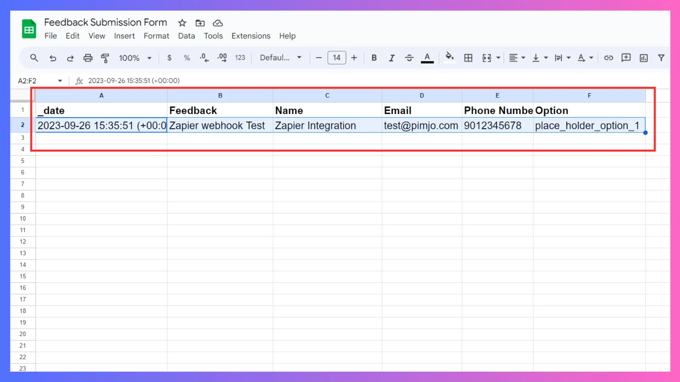
Task: Toggle italic formatting
Action: [392, 58]
